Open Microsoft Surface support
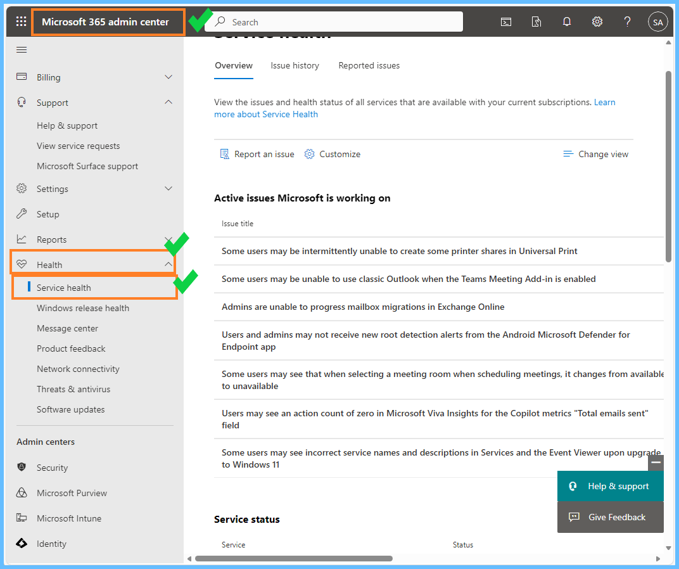Screen dimensions: 679x569 87,167
